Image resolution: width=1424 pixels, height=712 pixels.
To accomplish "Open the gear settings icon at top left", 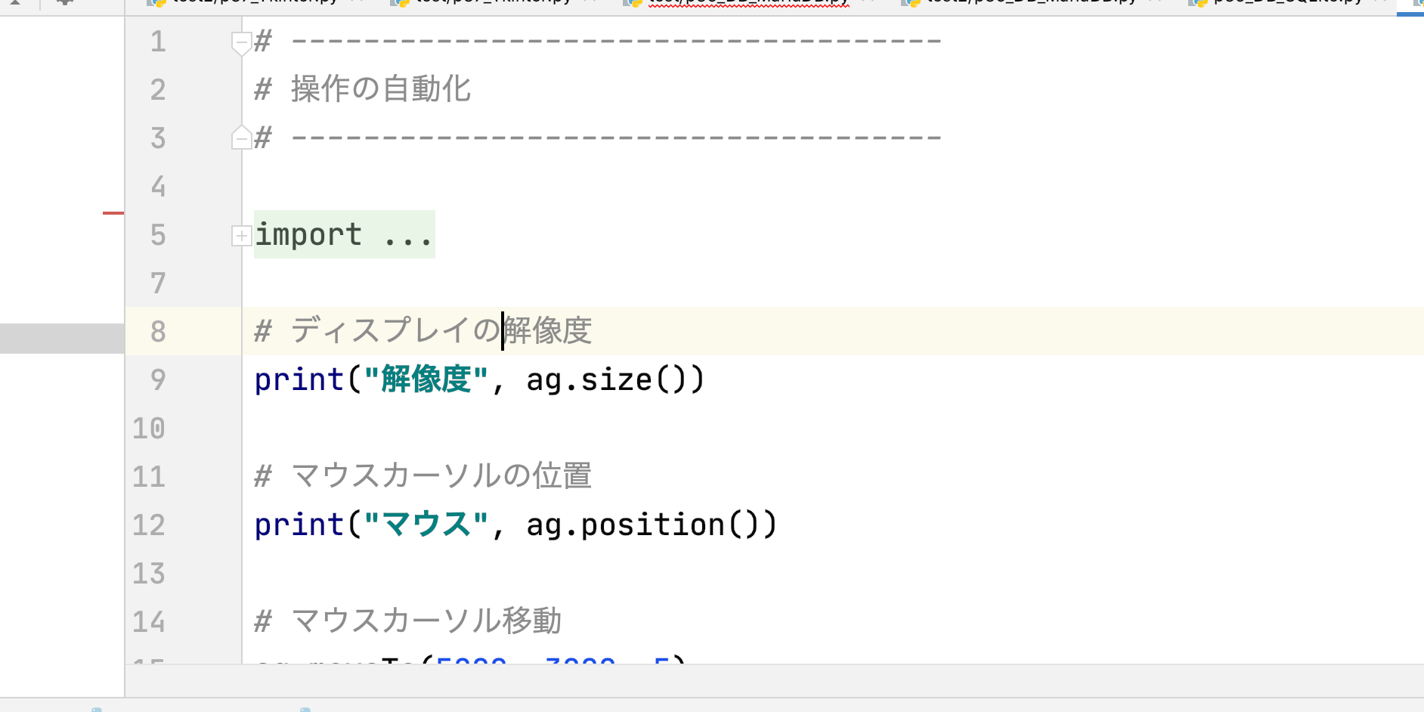I will 65,2.
